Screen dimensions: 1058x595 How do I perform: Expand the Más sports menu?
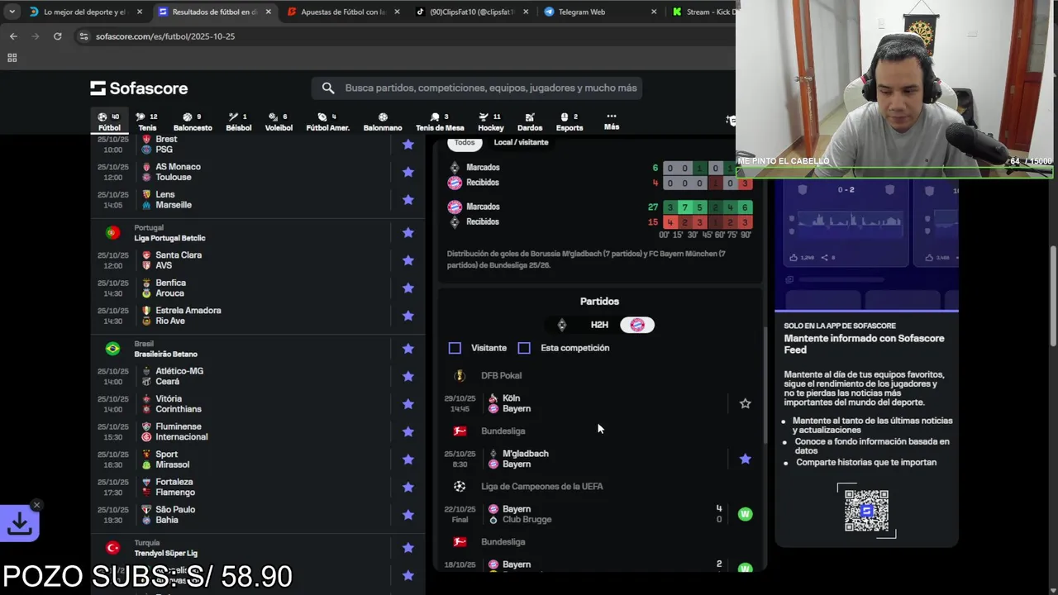[612, 121]
